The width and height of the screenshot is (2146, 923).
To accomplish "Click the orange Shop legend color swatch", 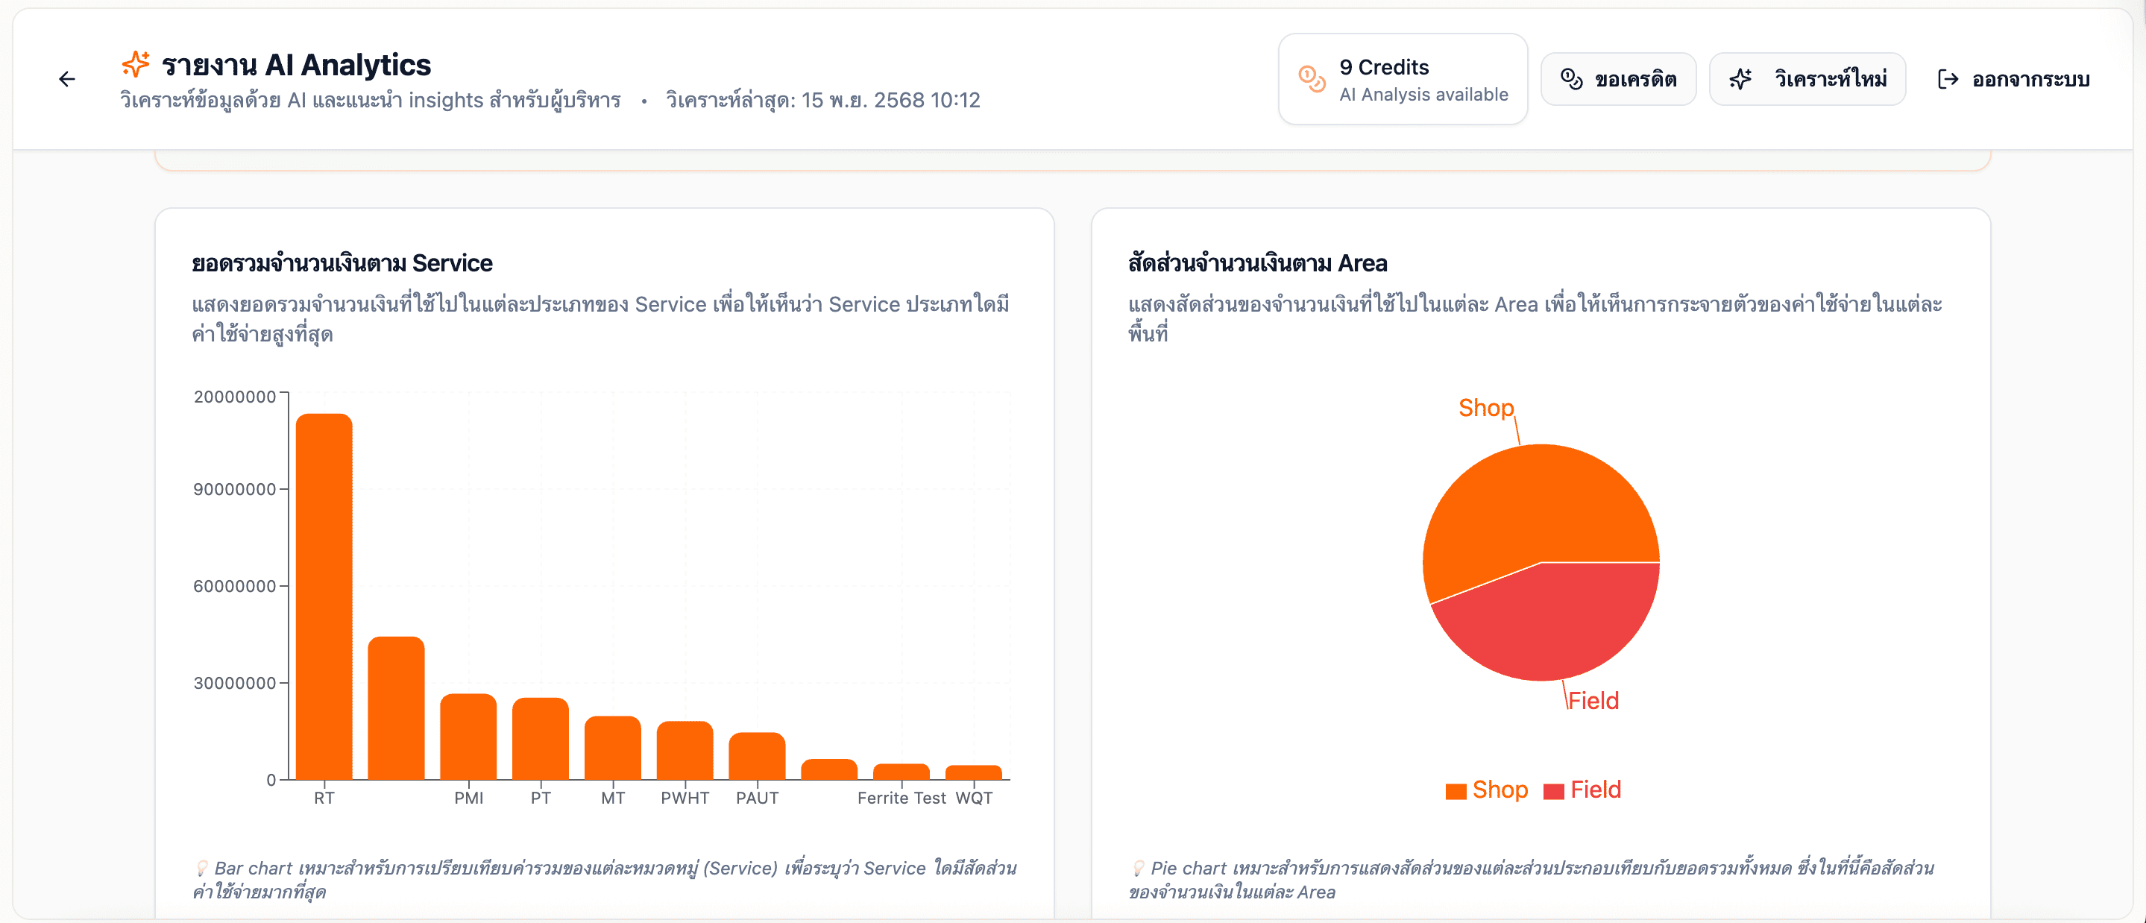I will [x=1456, y=790].
